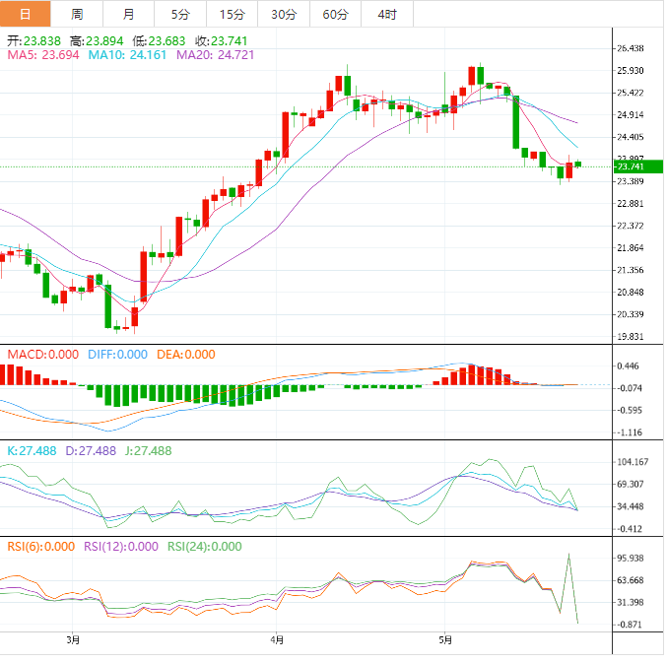The height and width of the screenshot is (663, 667).
Task: Select the 30分 timeframe tab
Action: tap(284, 14)
